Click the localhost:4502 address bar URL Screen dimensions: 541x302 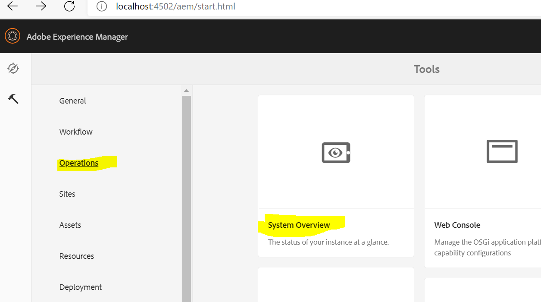click(175, 6)
